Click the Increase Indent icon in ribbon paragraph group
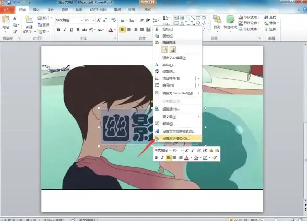This screenshot has height=221, width=307. [148, 20]
